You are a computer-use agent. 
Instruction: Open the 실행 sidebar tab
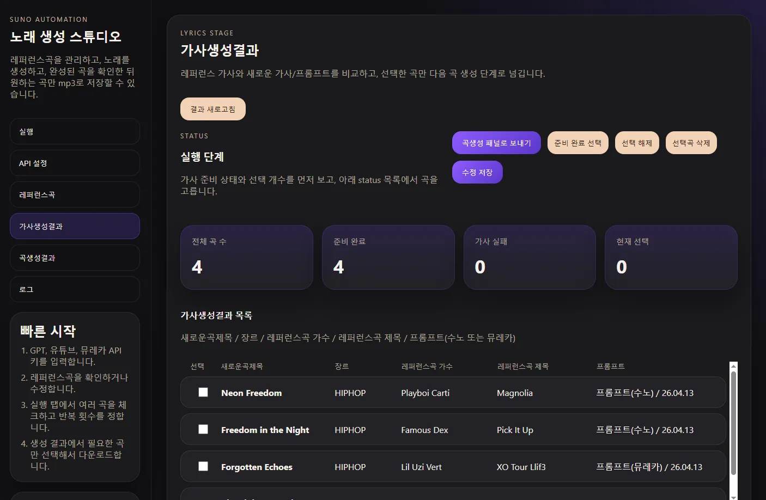click(x=75, y=132)
